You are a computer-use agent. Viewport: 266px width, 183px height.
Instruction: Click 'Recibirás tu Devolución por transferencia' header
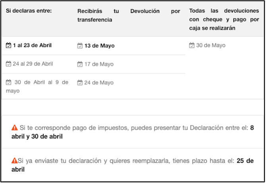(x=129, y=15)
